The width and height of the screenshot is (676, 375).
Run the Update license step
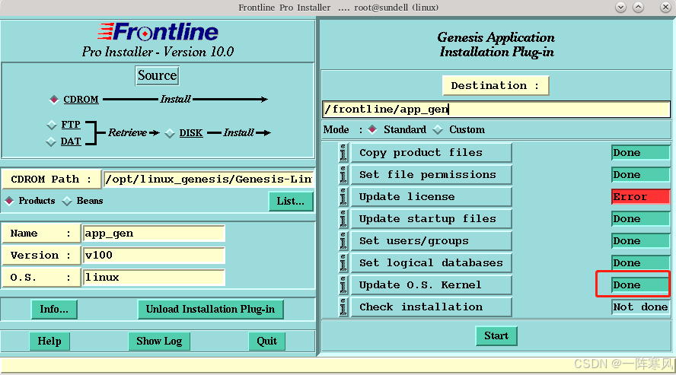coord(431,197)
